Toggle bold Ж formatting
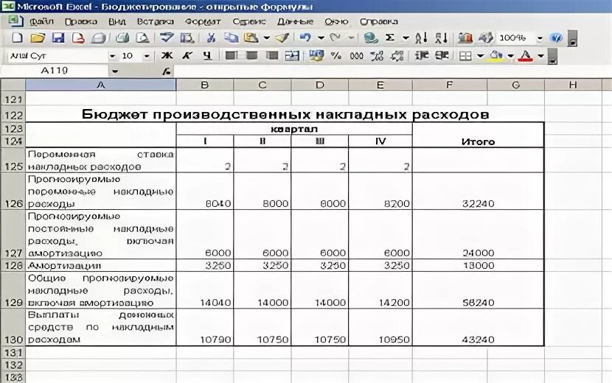This screenshot has width=612, height=383. pos(167,56)
